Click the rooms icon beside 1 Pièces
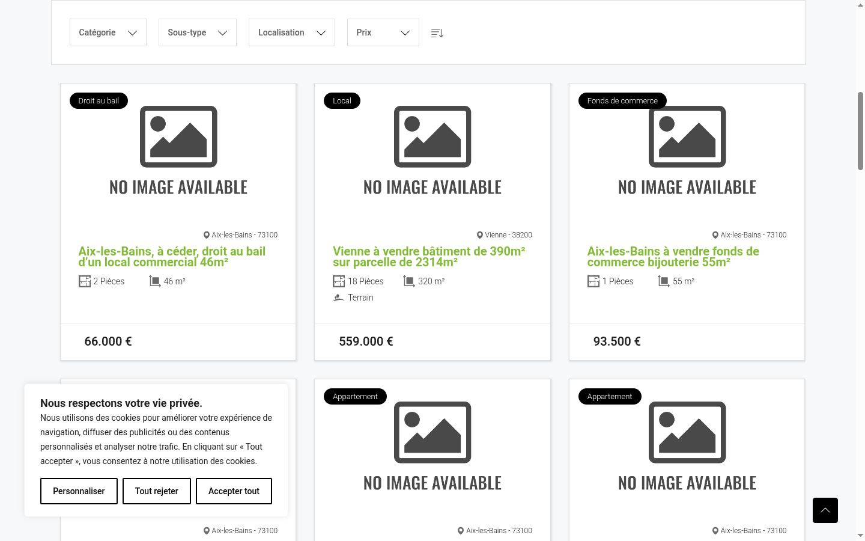This screenshot has width=865, height=541. [593, 281]
